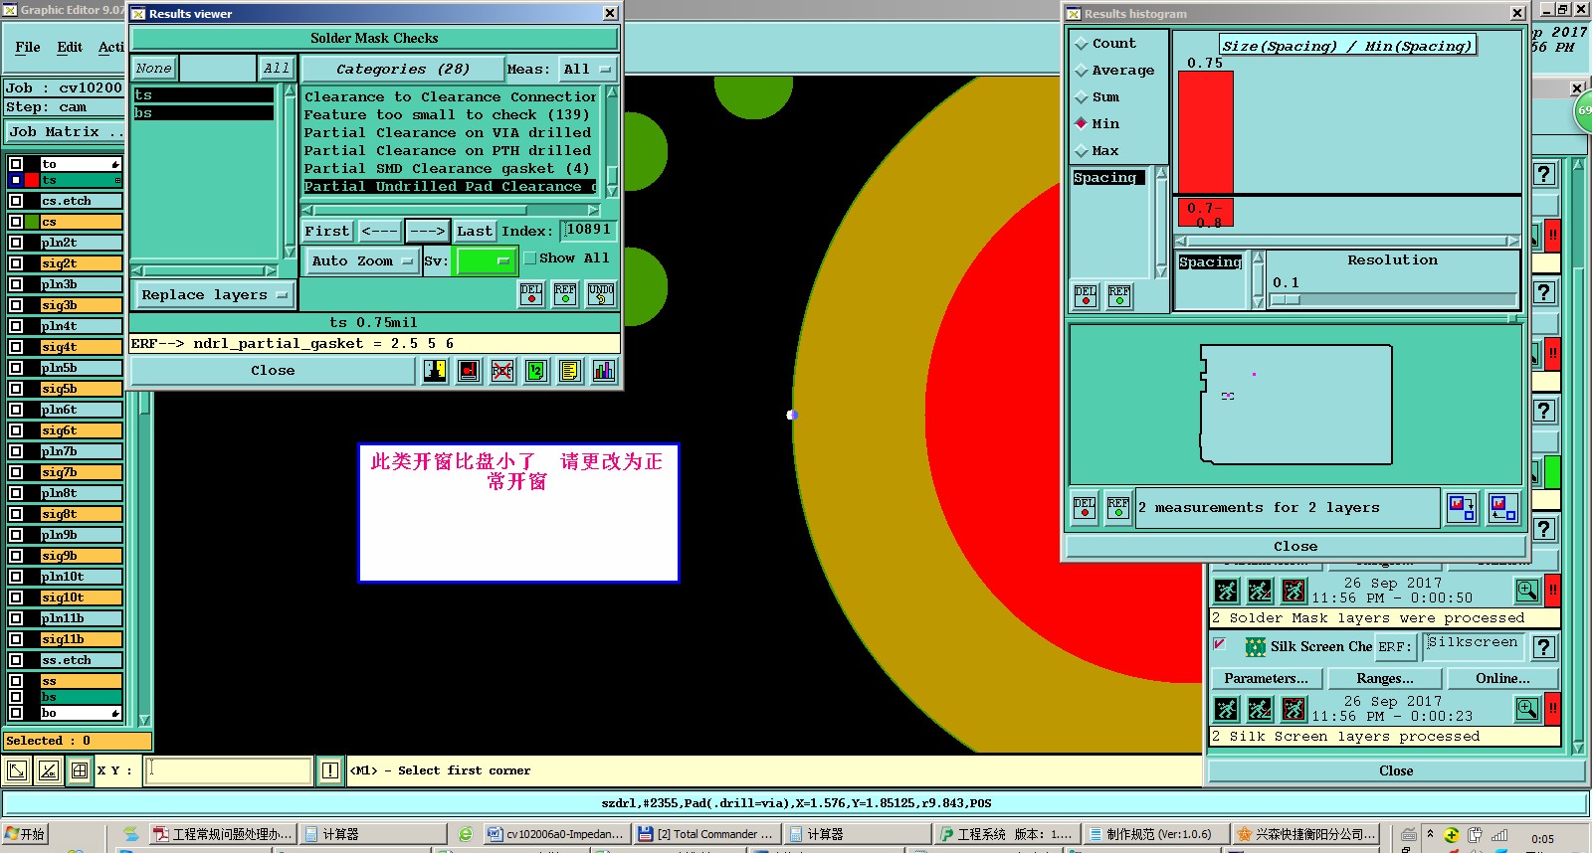
Task: Click REF icon beside measurements text
Action: [1118, 508]
